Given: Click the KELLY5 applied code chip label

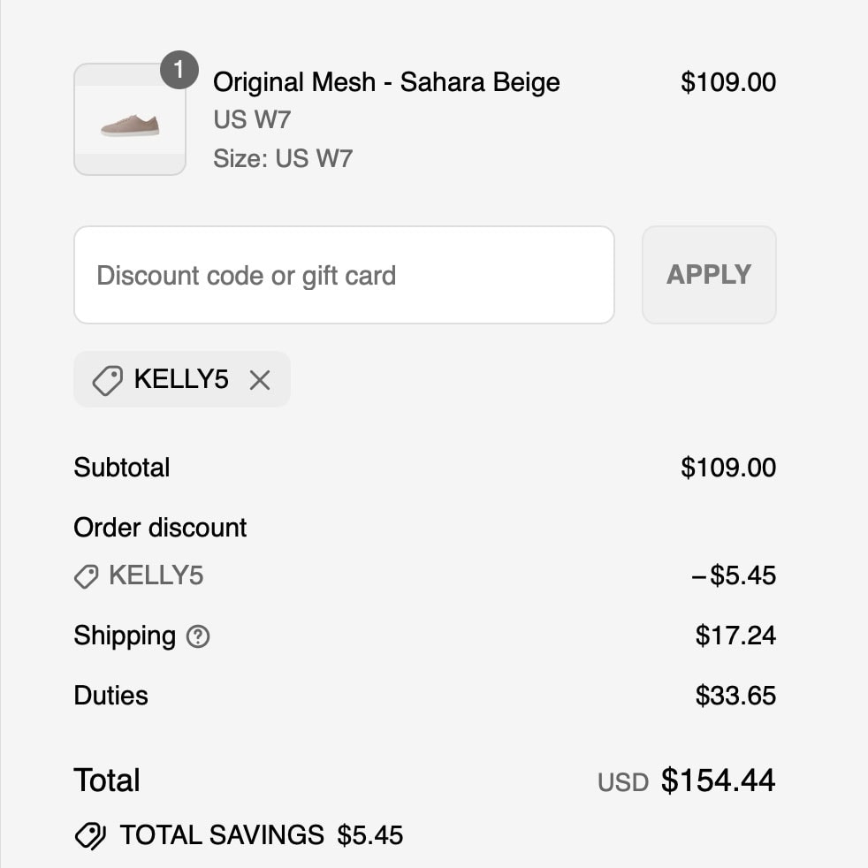Looking at the screenshot, I should (x=181, y=379).
